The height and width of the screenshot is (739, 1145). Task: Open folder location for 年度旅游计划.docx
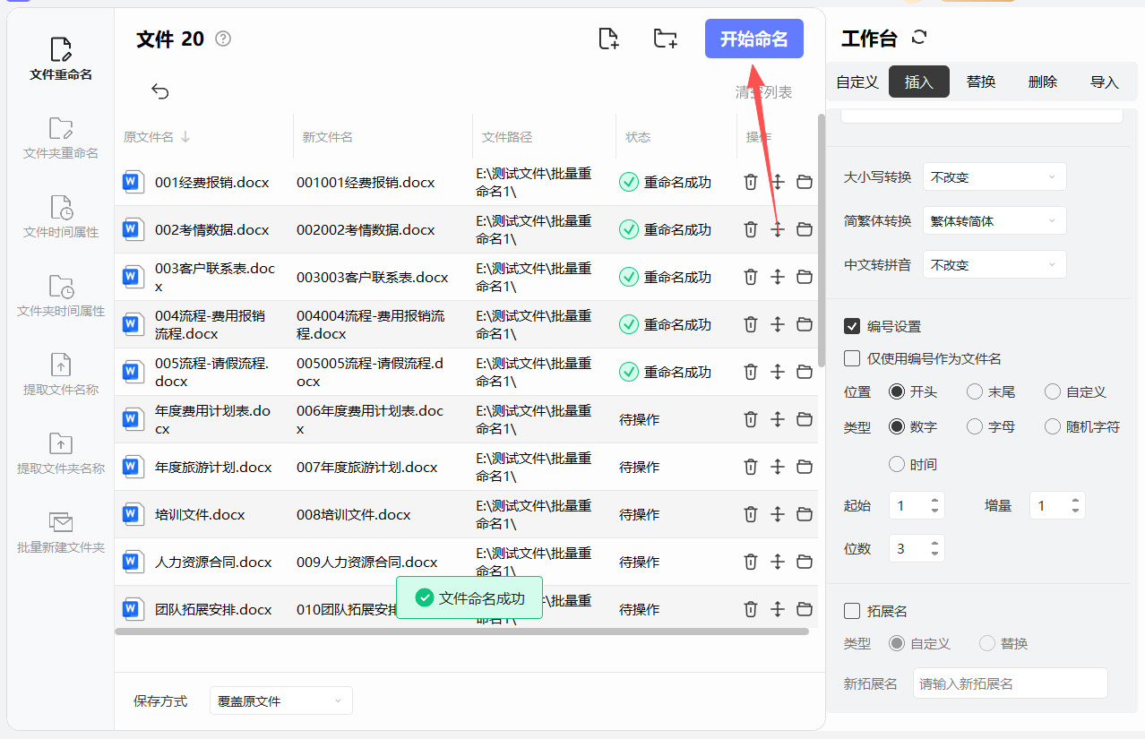[x=805, y=467]
